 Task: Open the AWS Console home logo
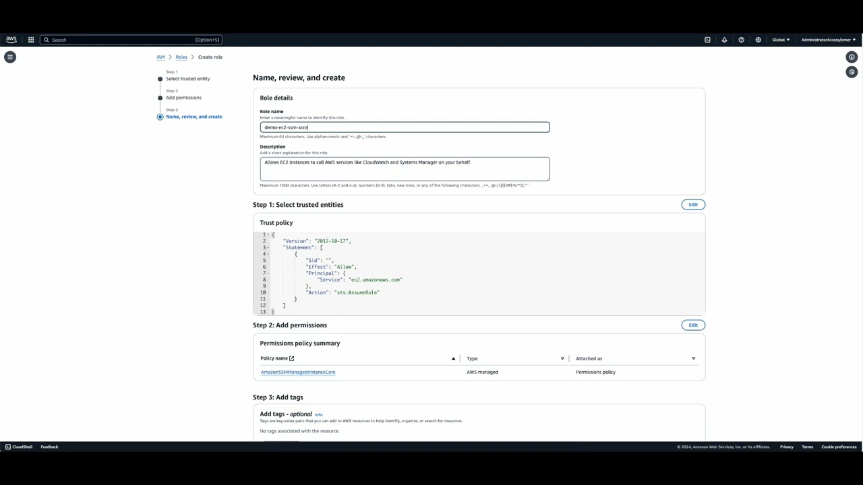click(11, 40)
